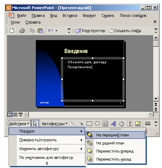Click the bullet text Объявите цель доклада
The image size is (162, 168).
coord(87,62)
